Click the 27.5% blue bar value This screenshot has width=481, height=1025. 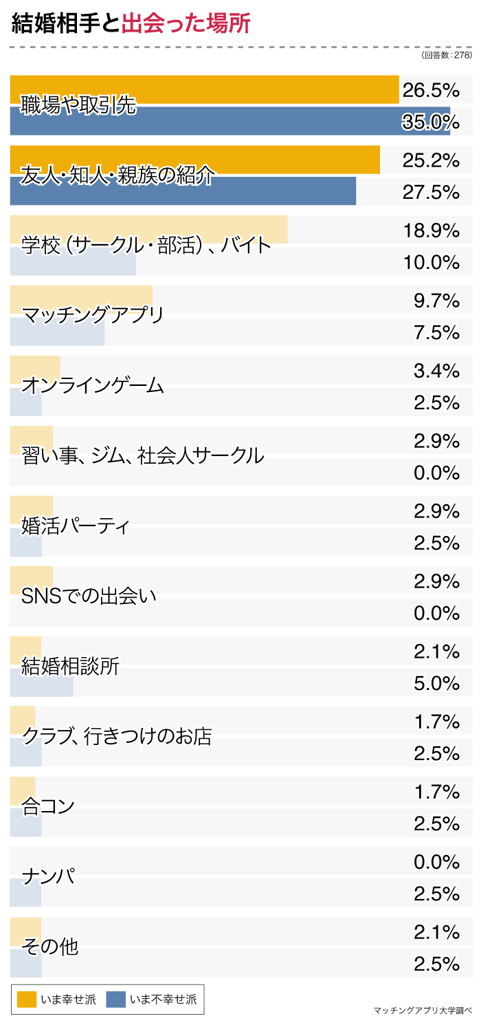tap(431, 192)
